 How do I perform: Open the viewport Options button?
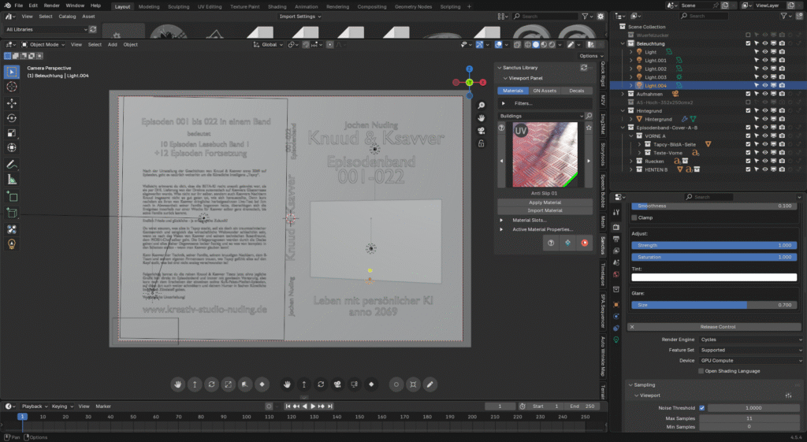tap(591, 56)
